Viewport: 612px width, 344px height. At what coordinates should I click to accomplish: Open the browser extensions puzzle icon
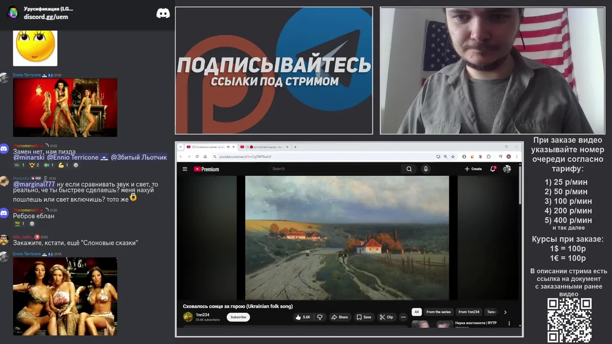pyautogui.click(x=489, y=156)
